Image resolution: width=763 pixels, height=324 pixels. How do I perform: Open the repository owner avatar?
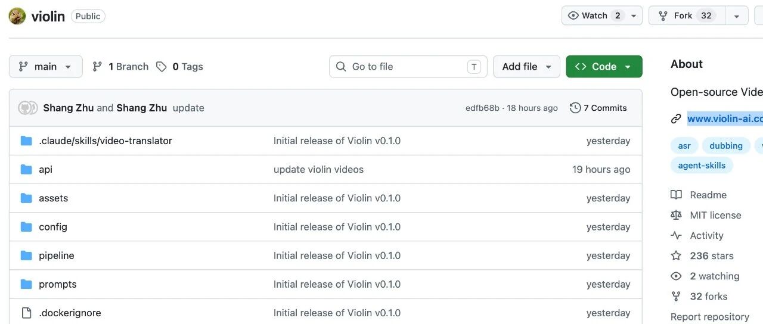pos(17,16)
